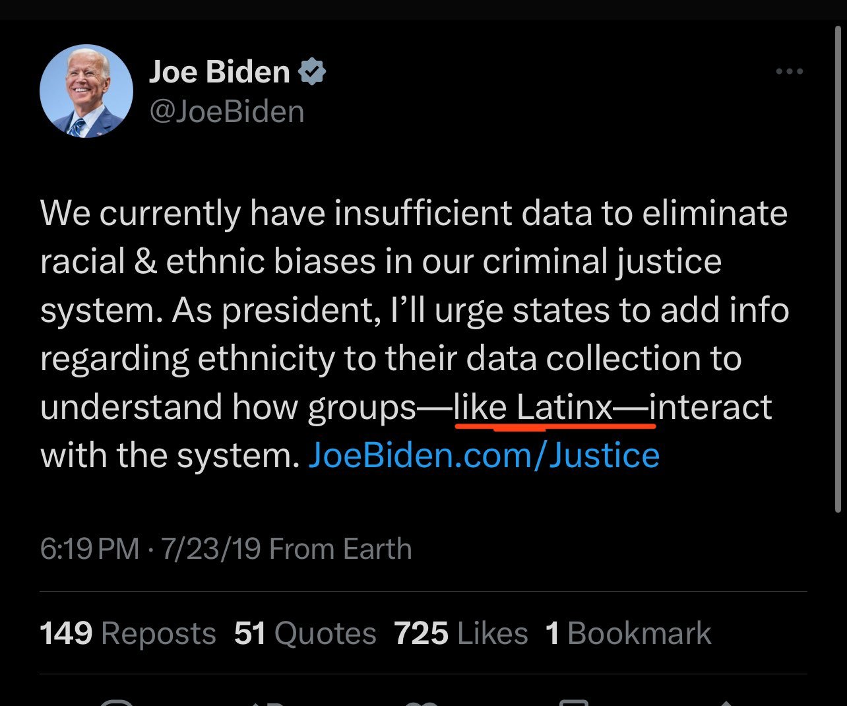View the 149 Reposts list

(x=128, y=633)
